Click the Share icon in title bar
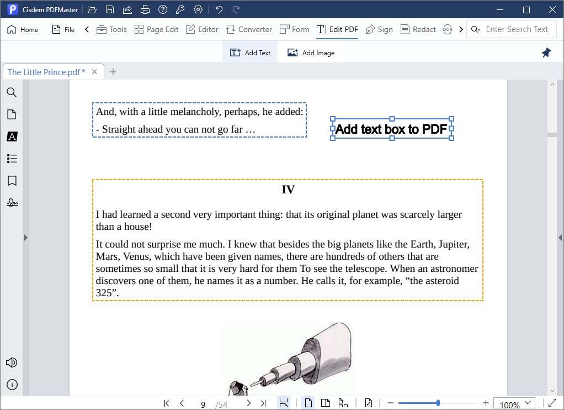564x410 pixels. [127, 10]
